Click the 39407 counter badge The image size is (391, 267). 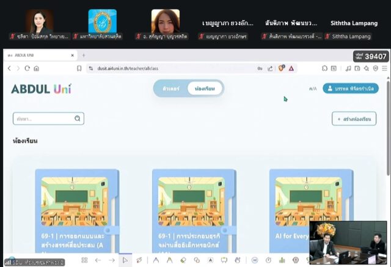(x=371, y=56)
